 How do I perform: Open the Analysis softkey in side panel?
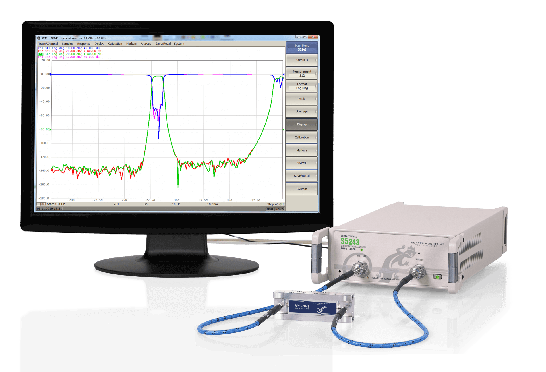pyautogui.click(x=302, y=163)
